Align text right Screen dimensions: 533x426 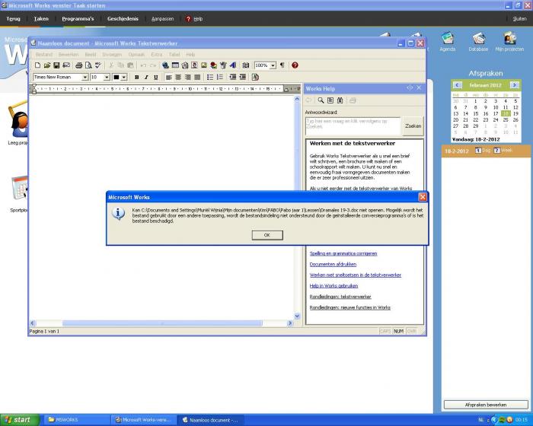coord(187,78)
